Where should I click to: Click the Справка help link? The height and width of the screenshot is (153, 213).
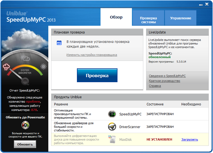[155, 86]
